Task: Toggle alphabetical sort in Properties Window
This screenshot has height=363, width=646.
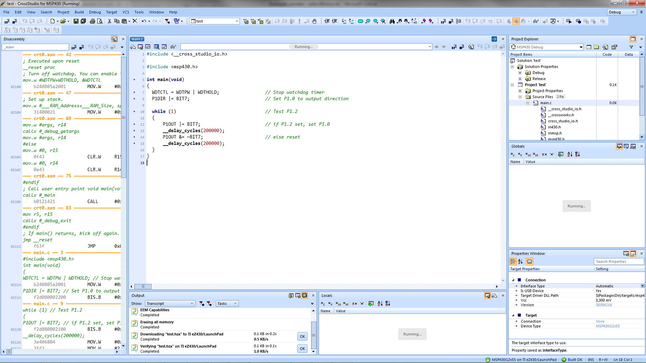Action: 520,262
